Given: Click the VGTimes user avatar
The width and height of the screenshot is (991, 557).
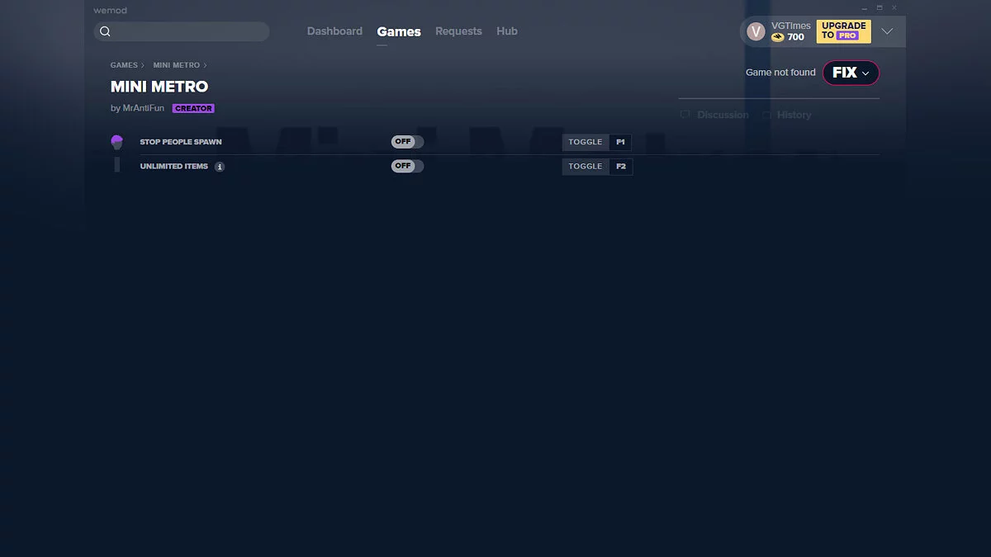Looking at the screenshot, I should pyautogui.click(x=756, y=31).
